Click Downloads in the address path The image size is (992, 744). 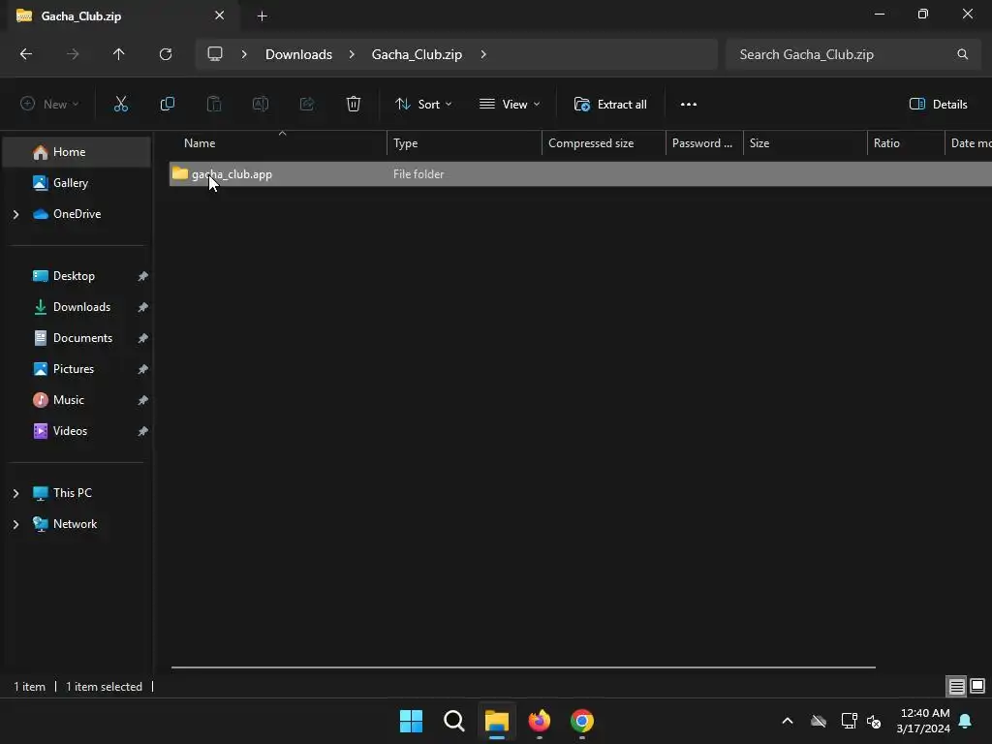pos(298,54)
